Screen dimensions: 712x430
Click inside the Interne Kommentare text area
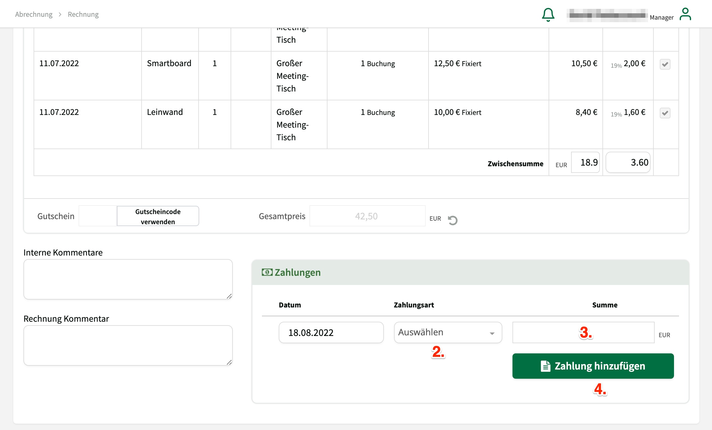coord(128,279)
